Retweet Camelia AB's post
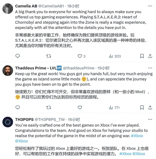This screenshot has height=159, width=156. point(49,56)
